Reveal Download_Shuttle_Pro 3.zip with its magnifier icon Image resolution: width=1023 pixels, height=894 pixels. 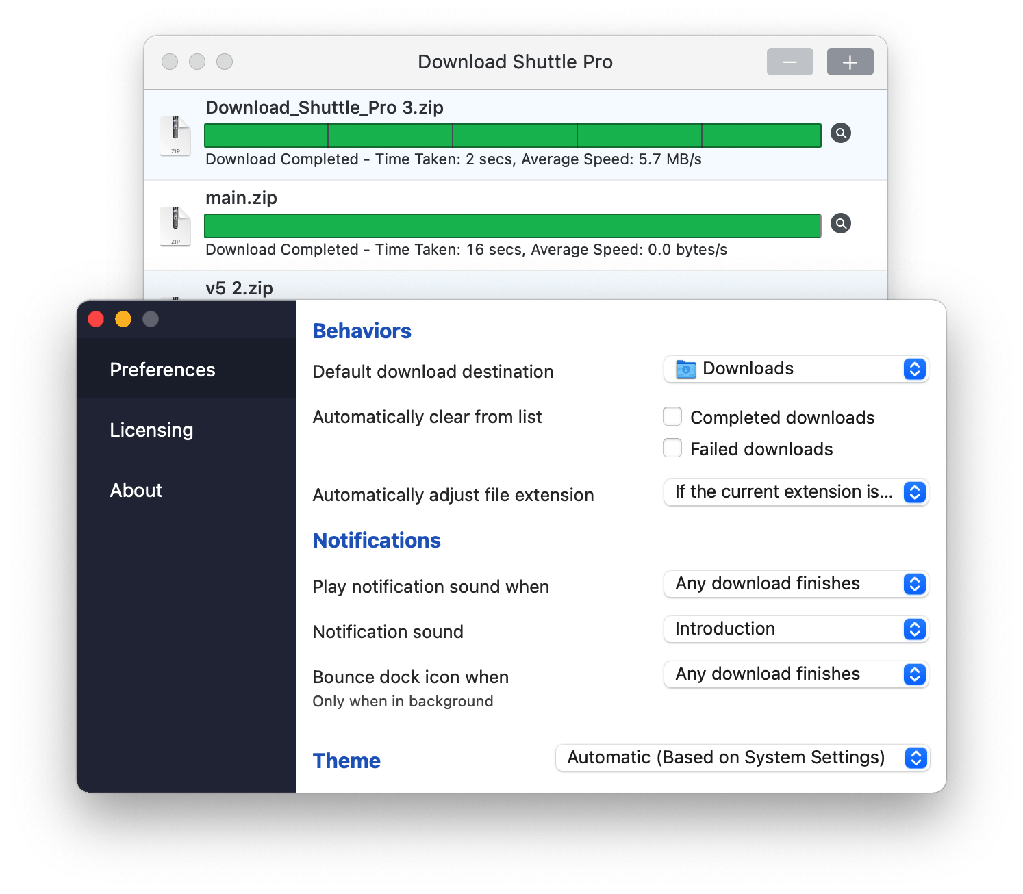[x=841, y=133]
